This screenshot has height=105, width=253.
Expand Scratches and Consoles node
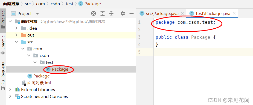10,97
